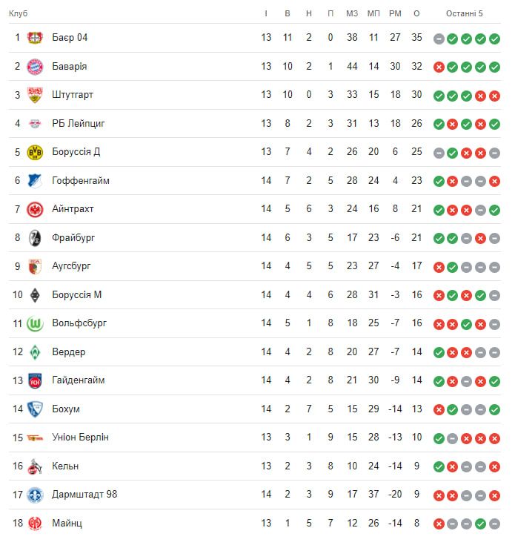Click the Вердер diamond logo
The height and width of the screenshot is (548, 515).
[x=35, y=352]
